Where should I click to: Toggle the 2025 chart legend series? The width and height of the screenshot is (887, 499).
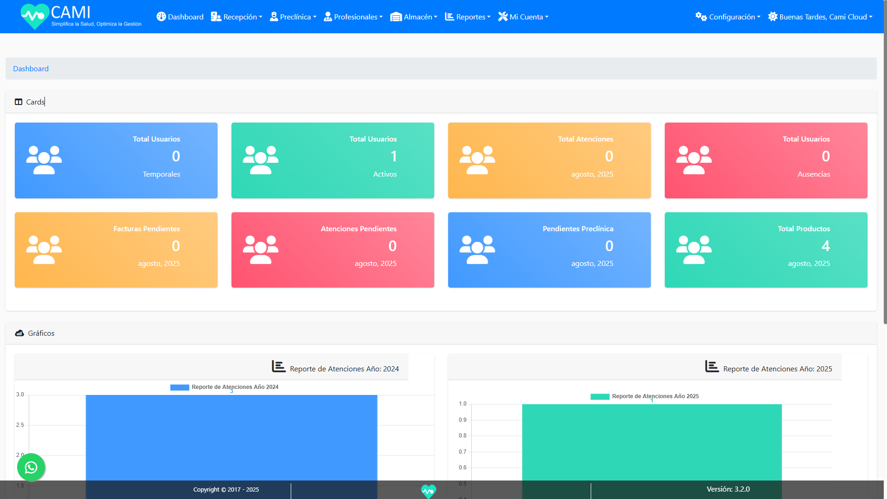(600, 397)
